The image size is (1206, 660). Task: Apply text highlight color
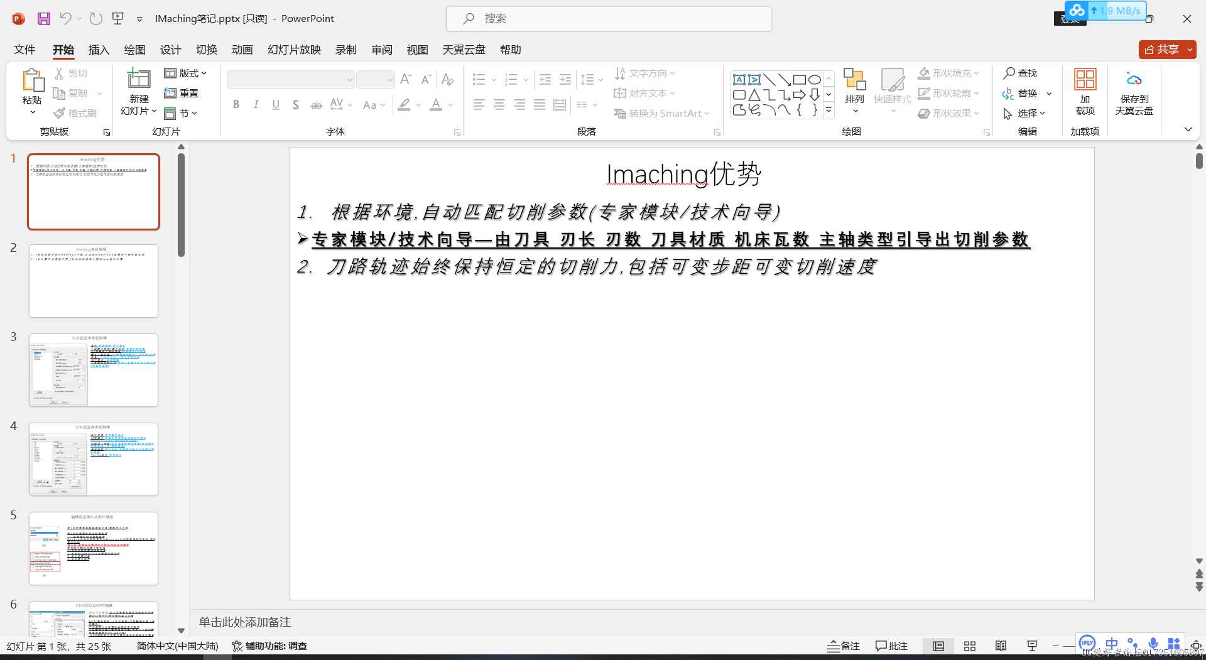pos(405,105)
